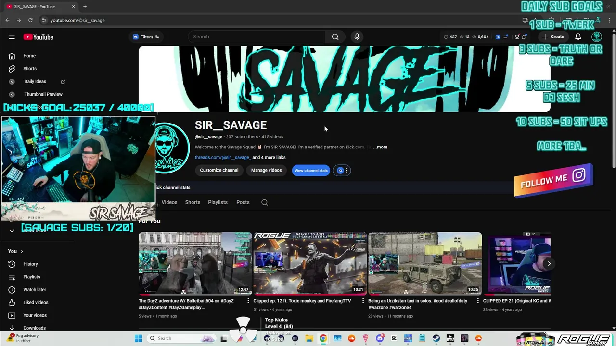
Task: Open Downloads in the sidebar
Action: pyautogui.click(x=34, y=328)
